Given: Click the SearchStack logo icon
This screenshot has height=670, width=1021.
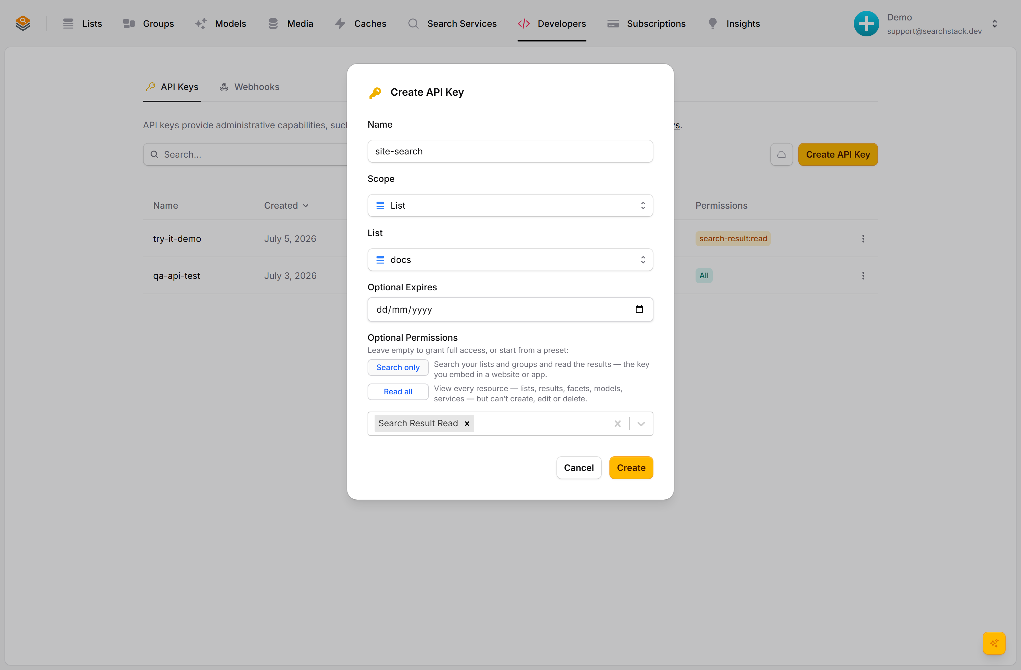Looking at the screenshot, I should point(23,23).
